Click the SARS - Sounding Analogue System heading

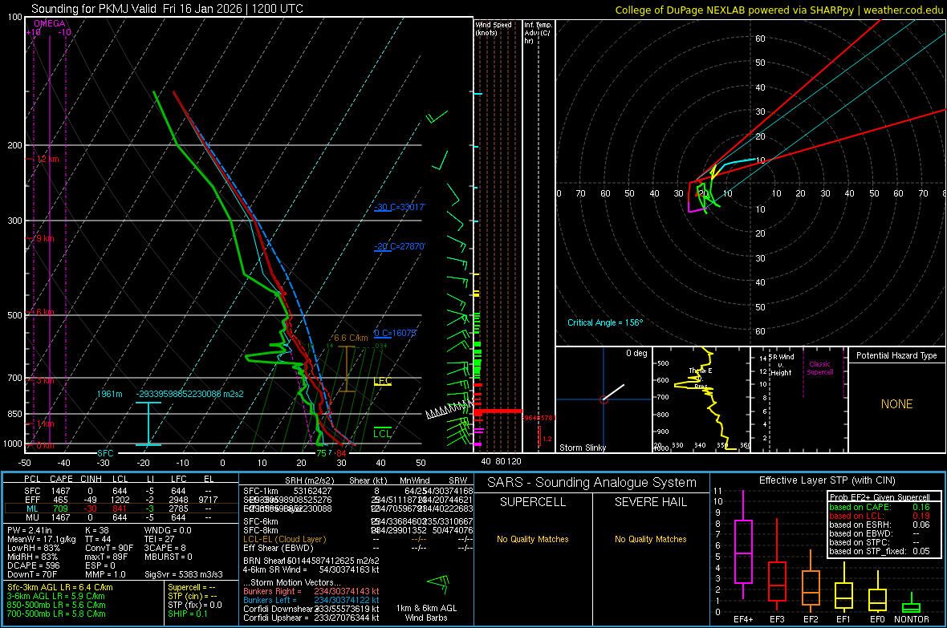(x=591, y=483)
